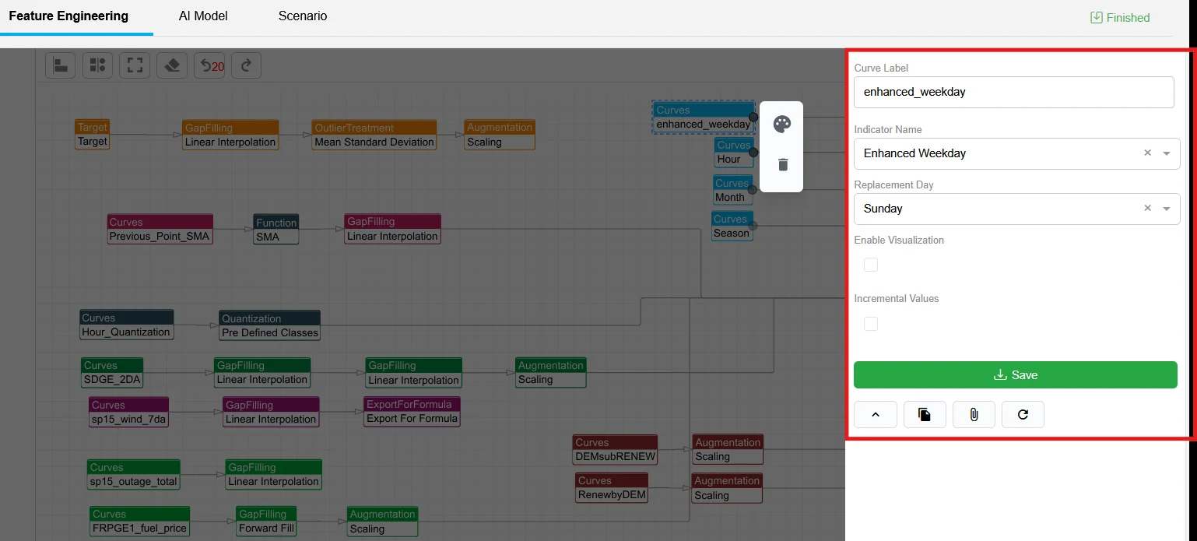
Task: Click the output port dot on Month node
Action: pos(753,190)
